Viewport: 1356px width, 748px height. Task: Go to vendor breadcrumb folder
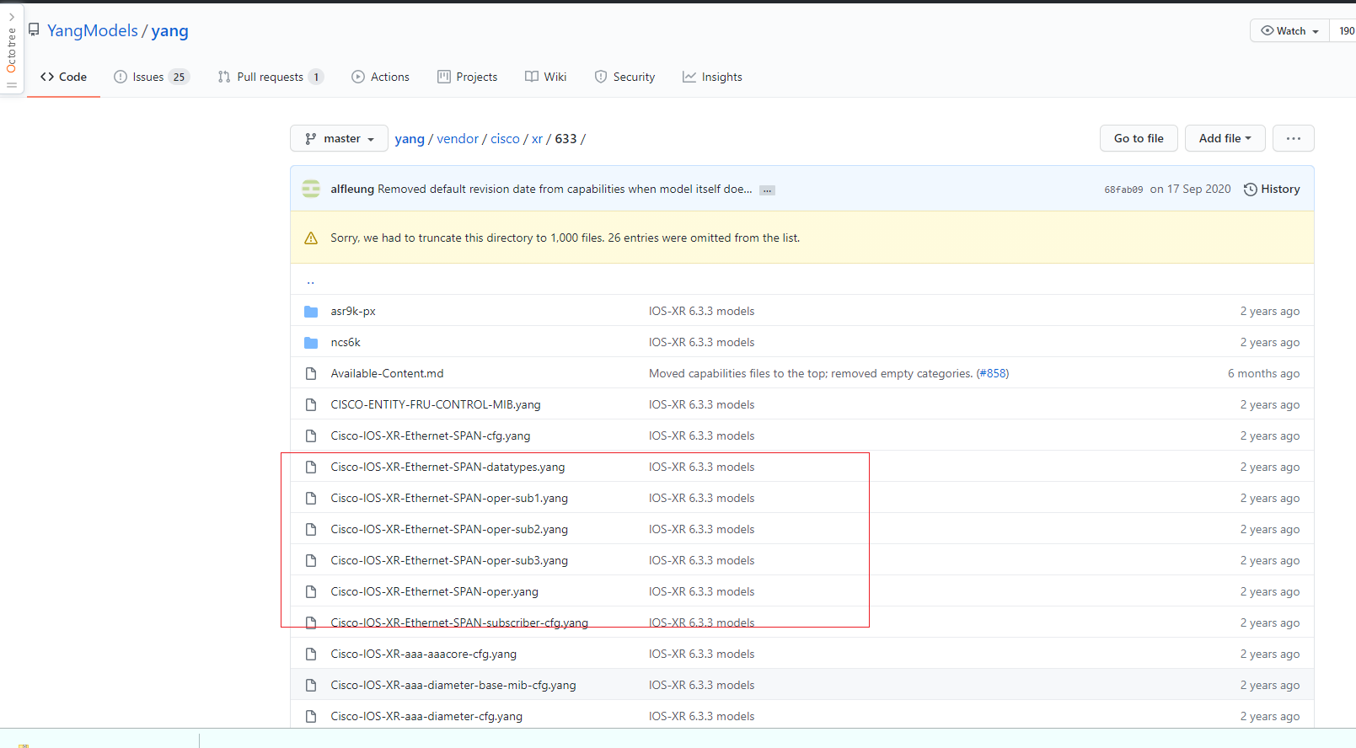click(x=458, y=139)
